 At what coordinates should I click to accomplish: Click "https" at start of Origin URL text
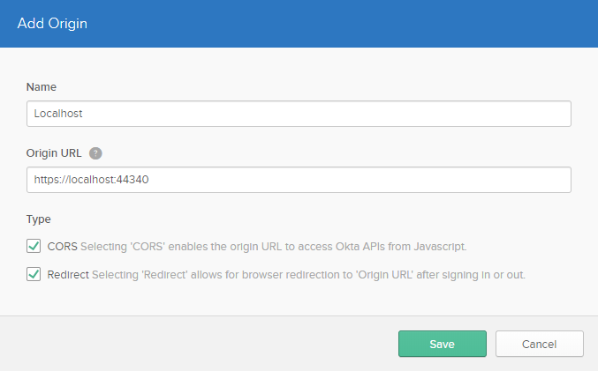pos(44,180)
